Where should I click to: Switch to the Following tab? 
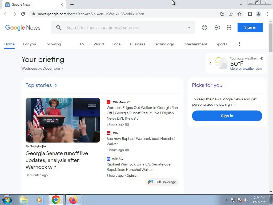click(53, 44)
